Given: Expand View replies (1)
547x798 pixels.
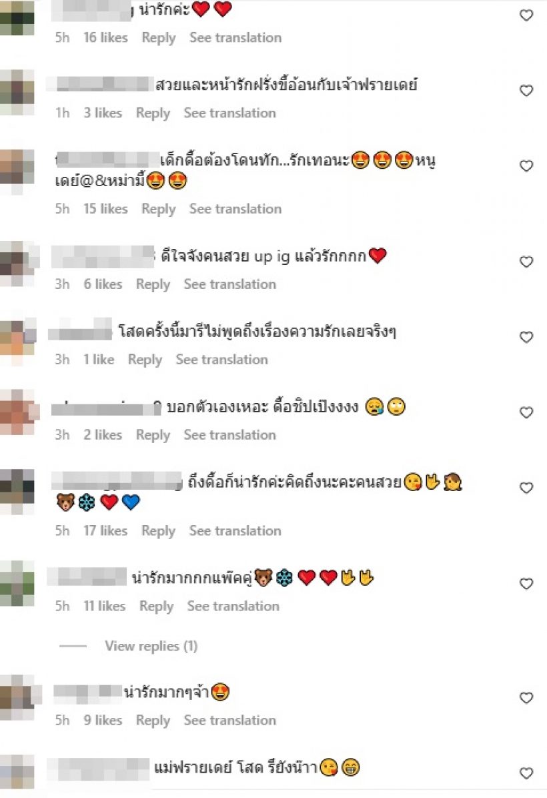Looking at the screenshot, I should coord(151,646).
